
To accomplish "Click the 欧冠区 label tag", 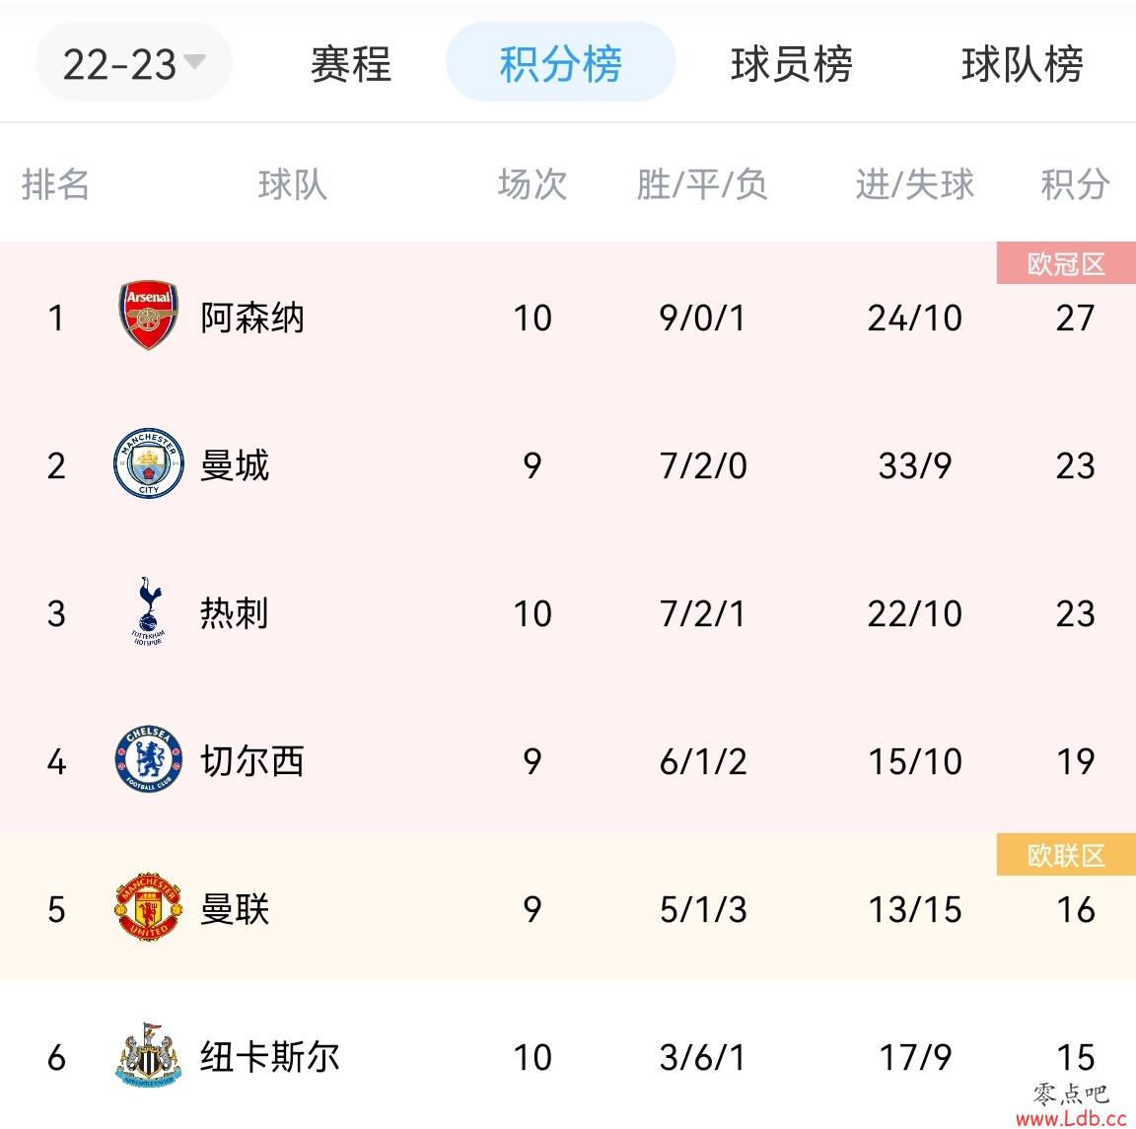I will click(1066, 263).
